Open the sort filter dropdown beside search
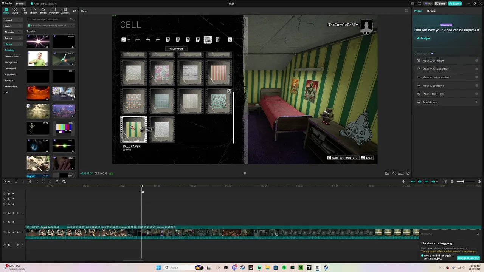The height and width of the screenshot is (272, 484). click(72, 19)
